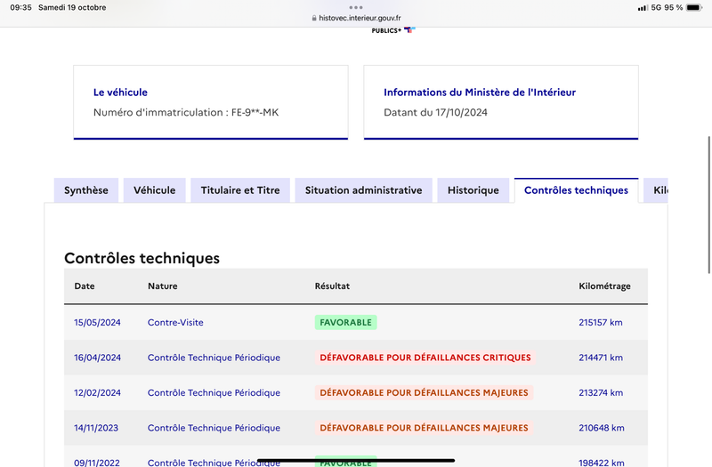
Task: Click the Le véhicule card heading
Action: [x=120, y=93]
